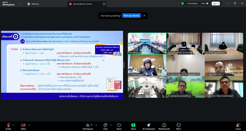Minimize the Zoom window
246x131 pixels.
(x=228, y=4)
